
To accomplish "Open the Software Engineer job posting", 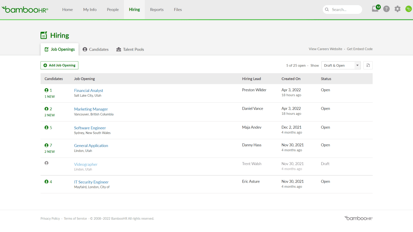I will tap(90, 128).
